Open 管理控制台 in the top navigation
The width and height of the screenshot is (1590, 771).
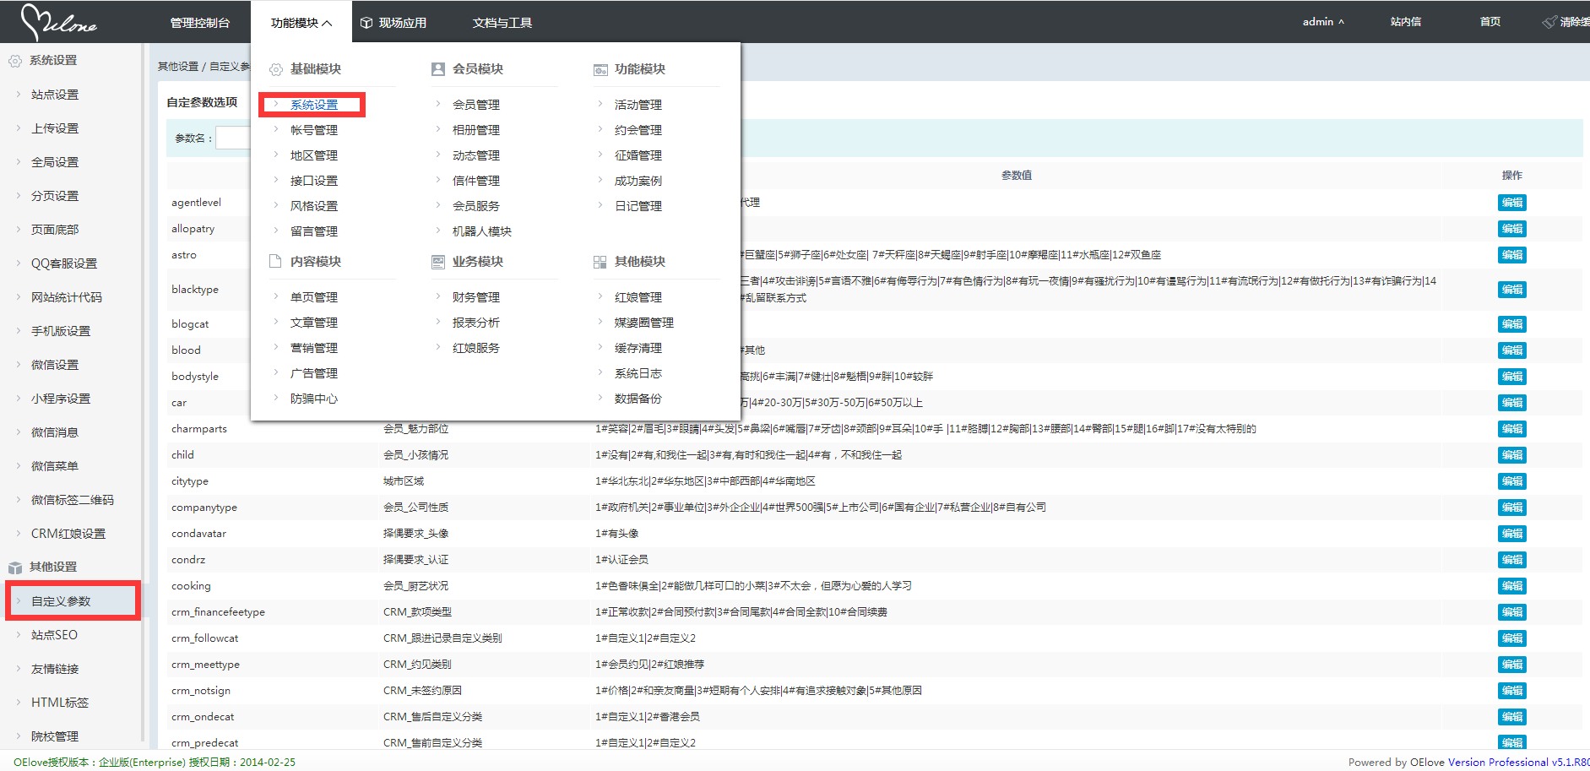click(200, 23)
